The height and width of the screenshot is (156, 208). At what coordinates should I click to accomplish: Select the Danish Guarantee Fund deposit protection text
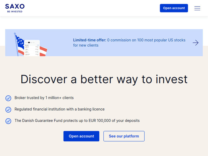(77, 121)
